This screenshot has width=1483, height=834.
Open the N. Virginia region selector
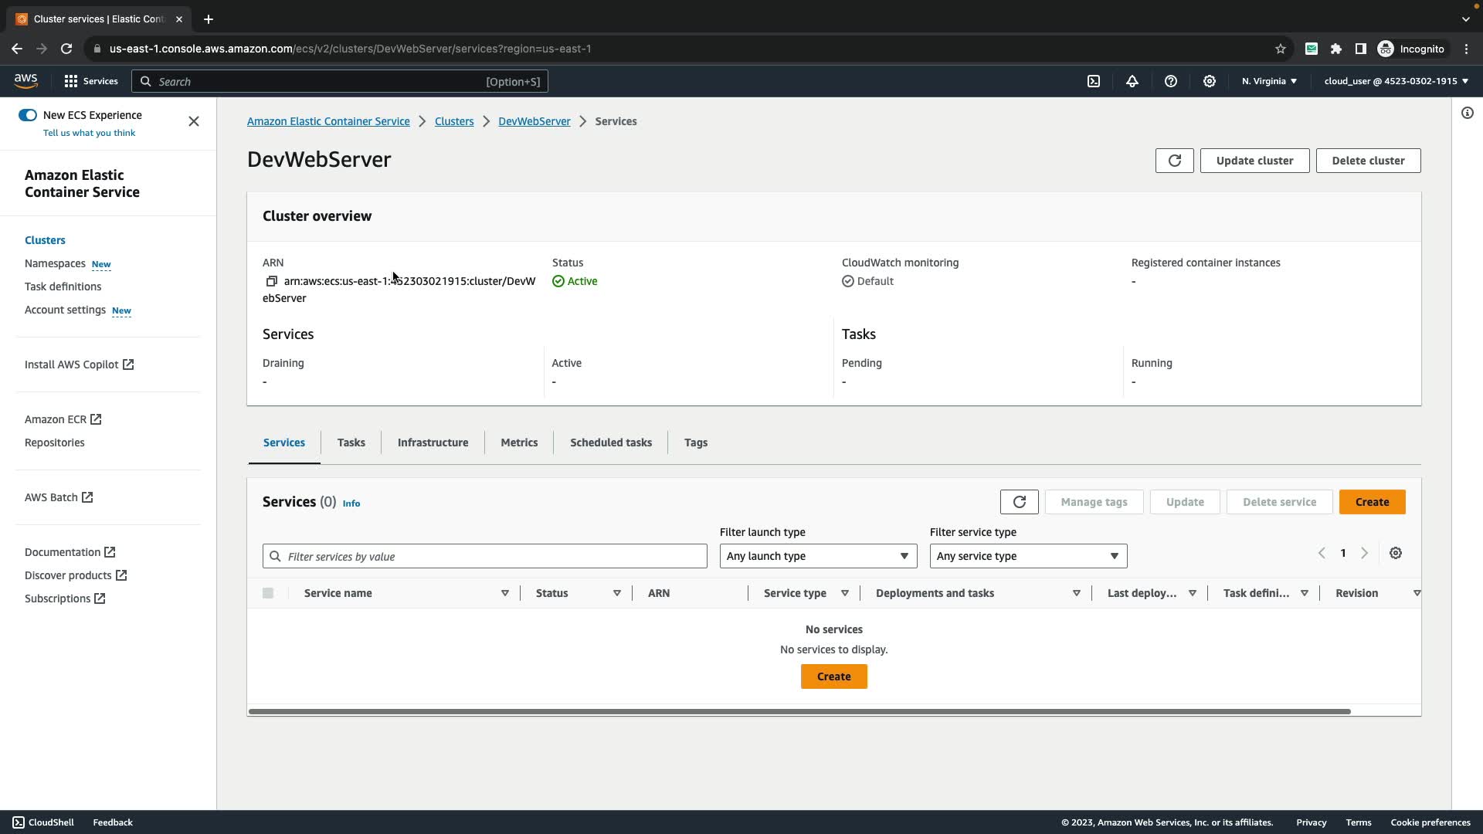[1269, 81]
